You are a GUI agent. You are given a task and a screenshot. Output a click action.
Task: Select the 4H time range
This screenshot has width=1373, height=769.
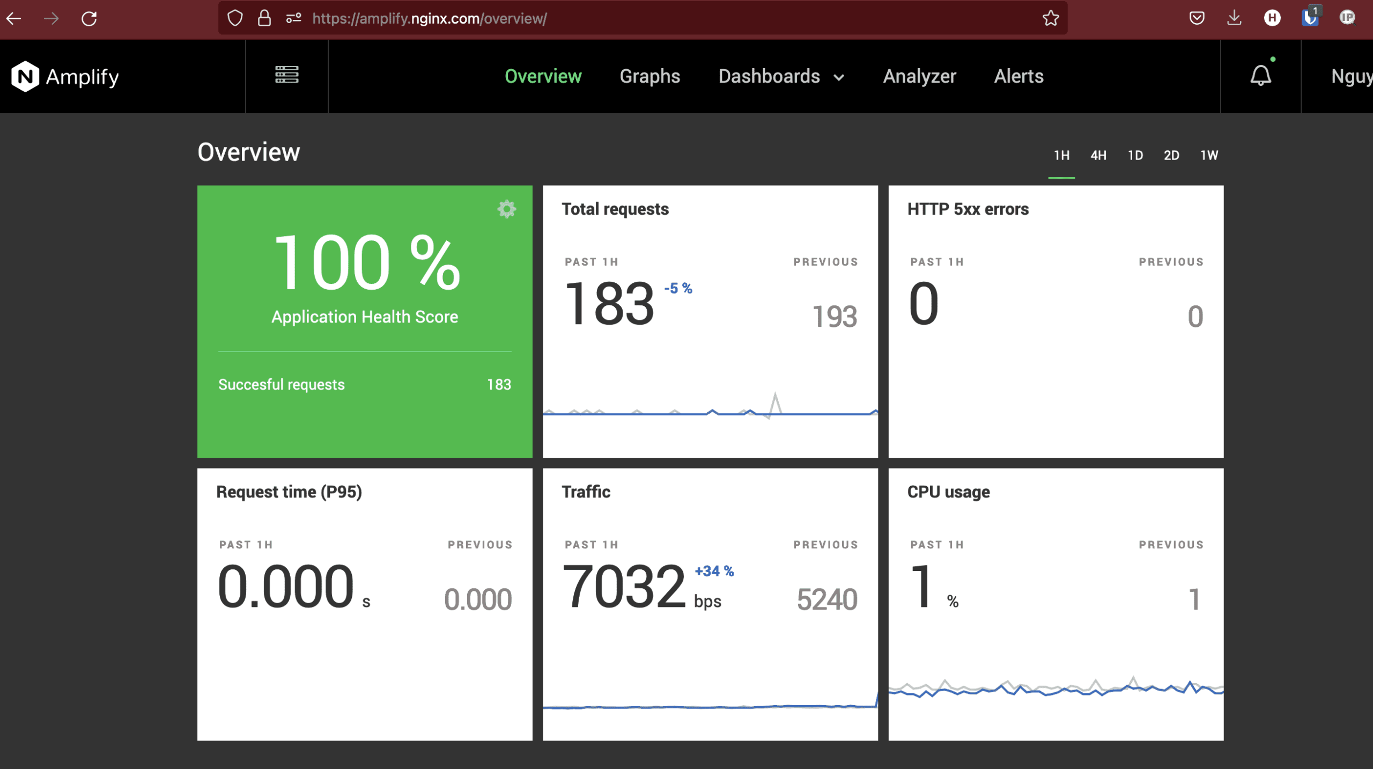[x=1098, y=156]
